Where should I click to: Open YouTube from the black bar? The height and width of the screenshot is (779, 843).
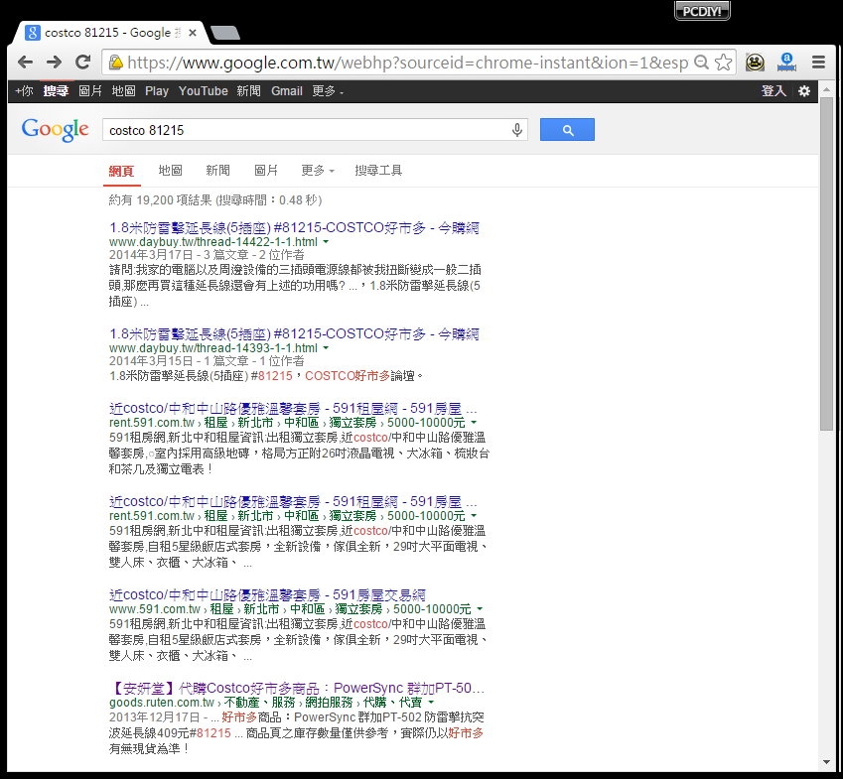(204, 91)
